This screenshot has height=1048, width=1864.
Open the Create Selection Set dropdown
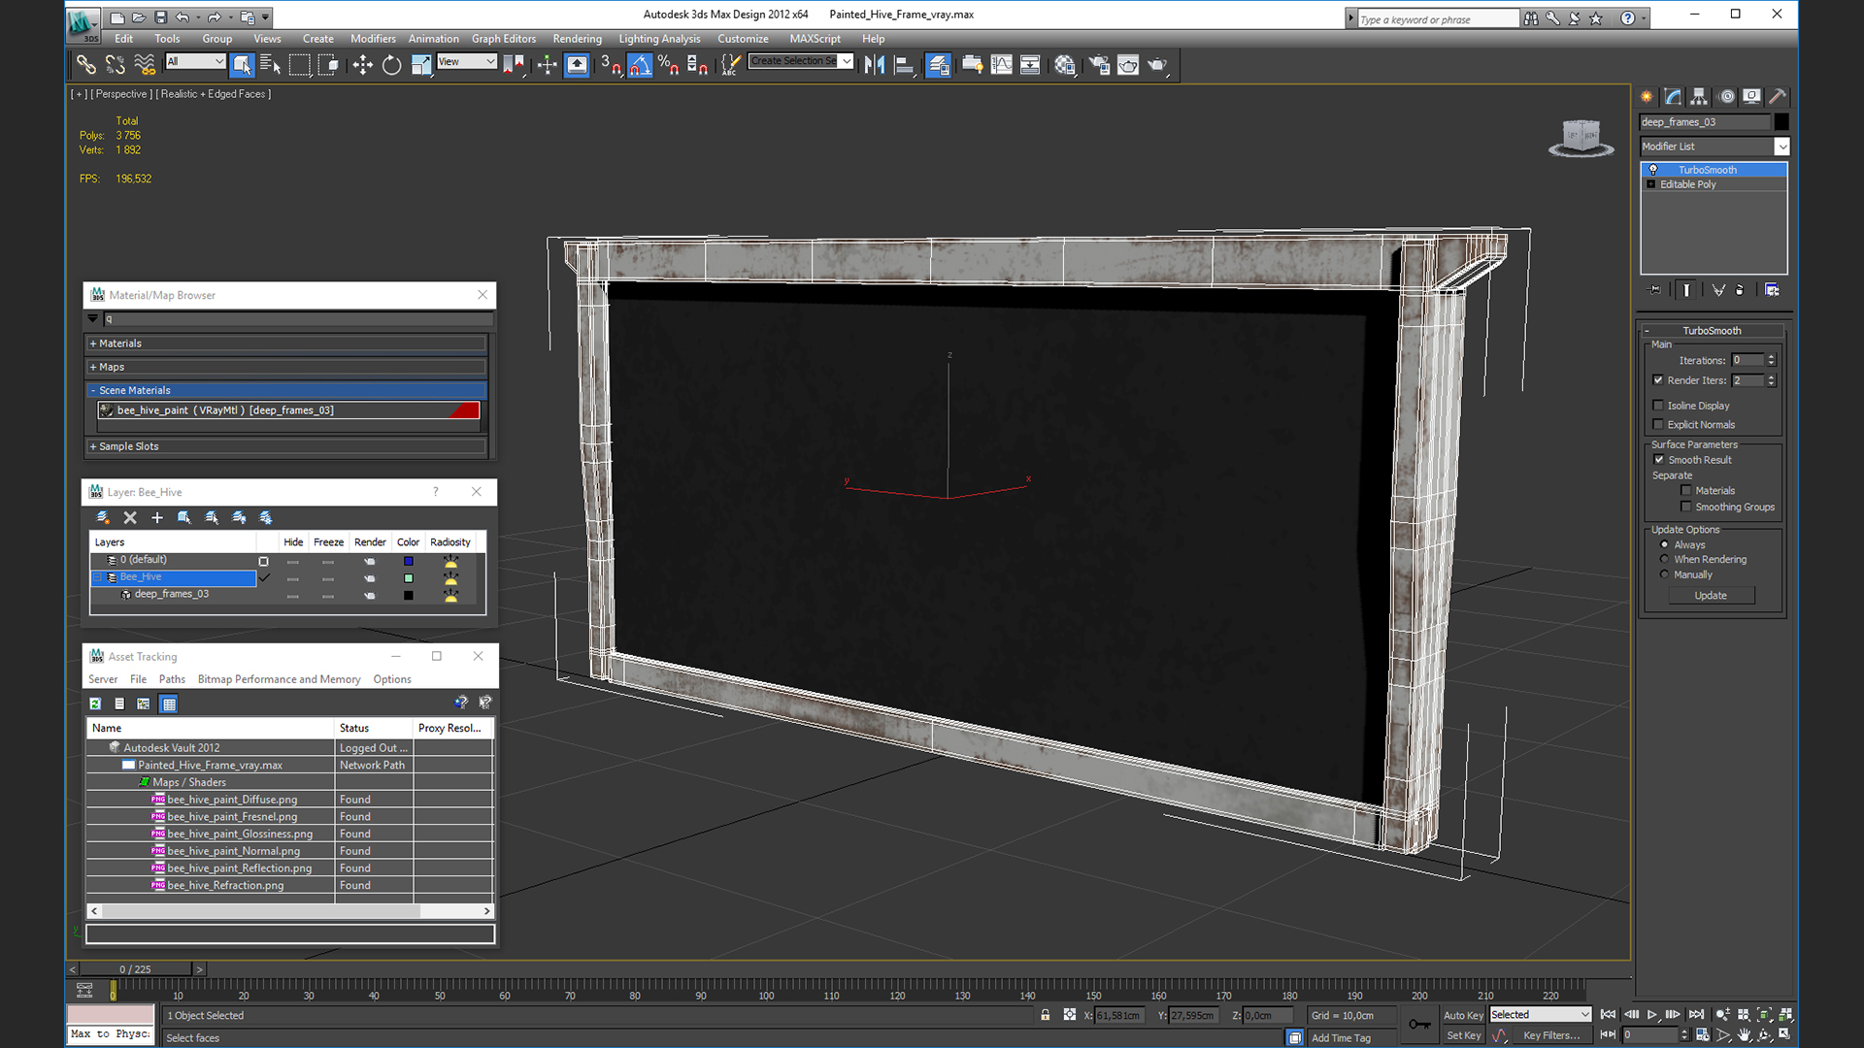tap(801, 61)
